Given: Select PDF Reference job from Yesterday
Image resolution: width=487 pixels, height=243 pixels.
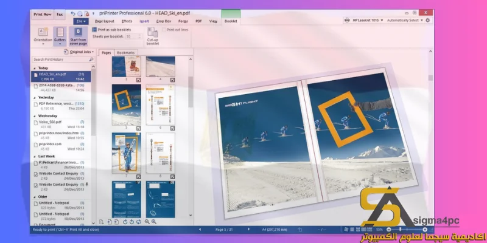Looking at the screenshot, I should point(61,106).
